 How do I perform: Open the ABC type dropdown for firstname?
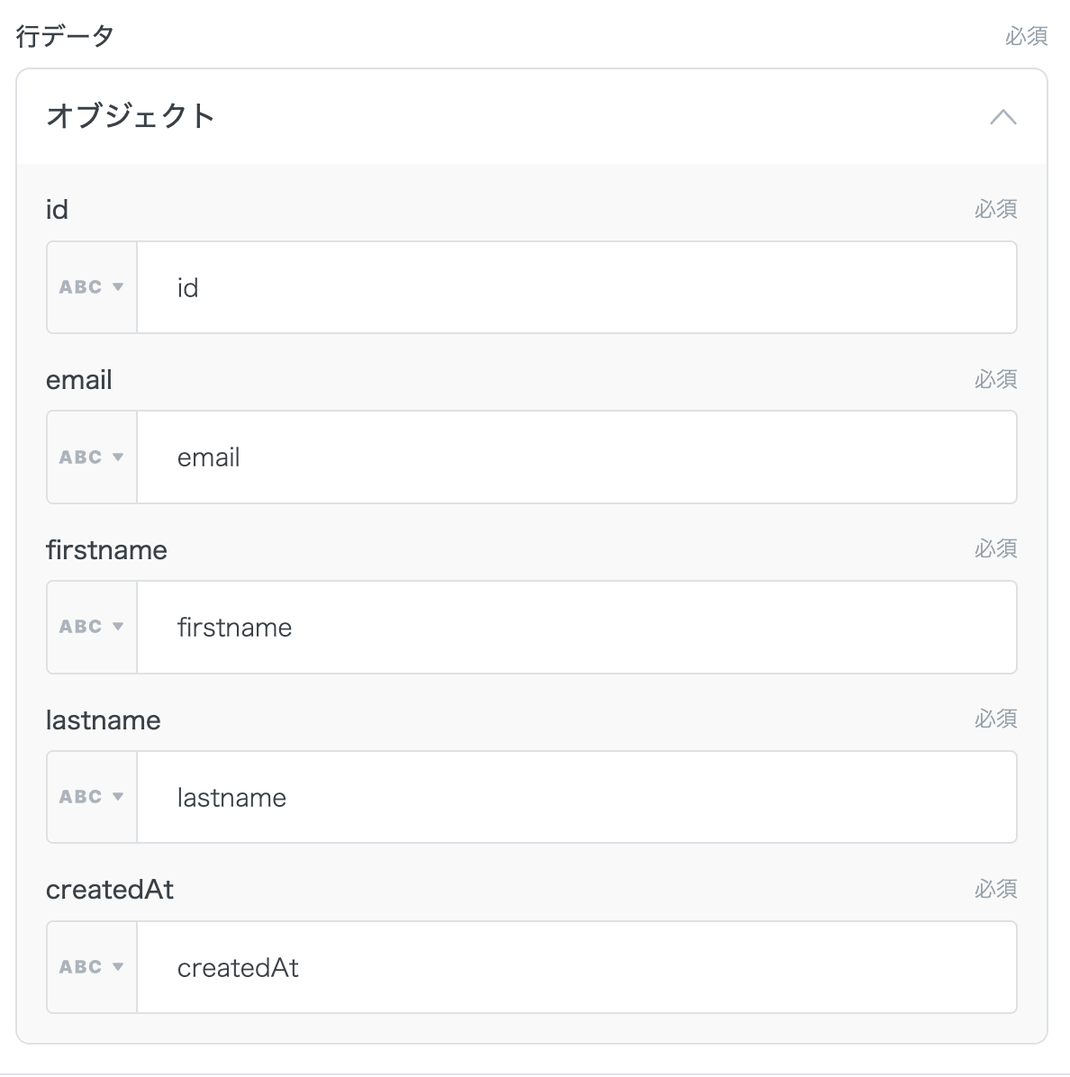[92, 627]
